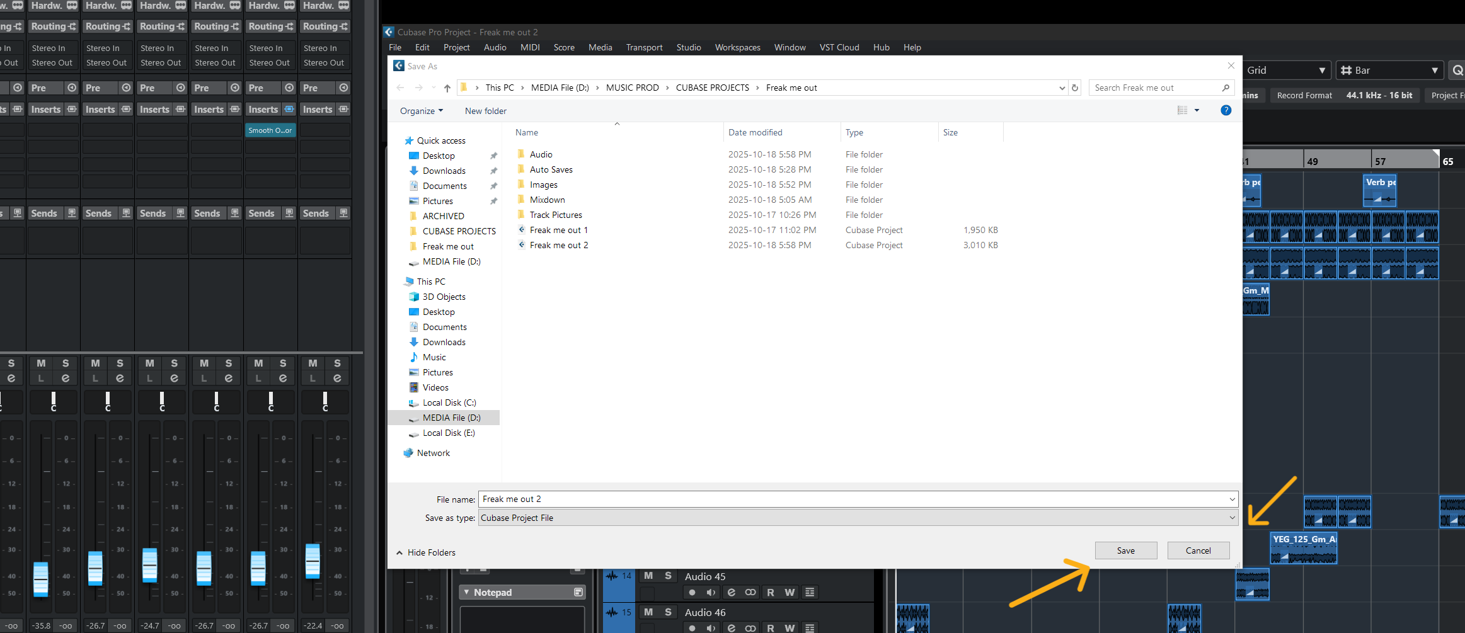Mute the mixer channel reading -35.8
Image resolution: width=1465 pixels, height=633 pixels.
(x=41, y=363)
